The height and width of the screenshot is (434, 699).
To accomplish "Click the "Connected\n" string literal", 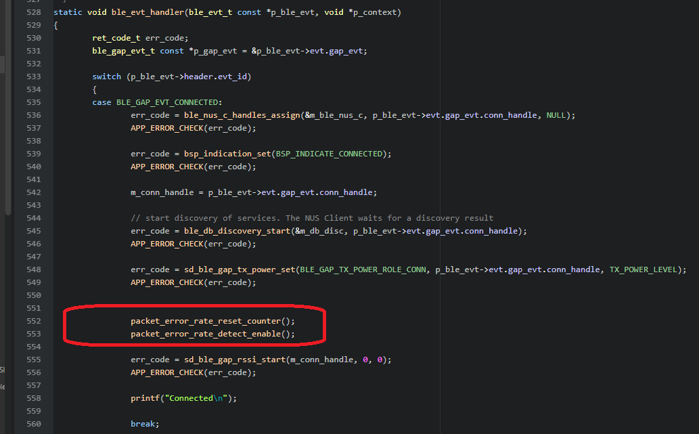I will (196, 398).
